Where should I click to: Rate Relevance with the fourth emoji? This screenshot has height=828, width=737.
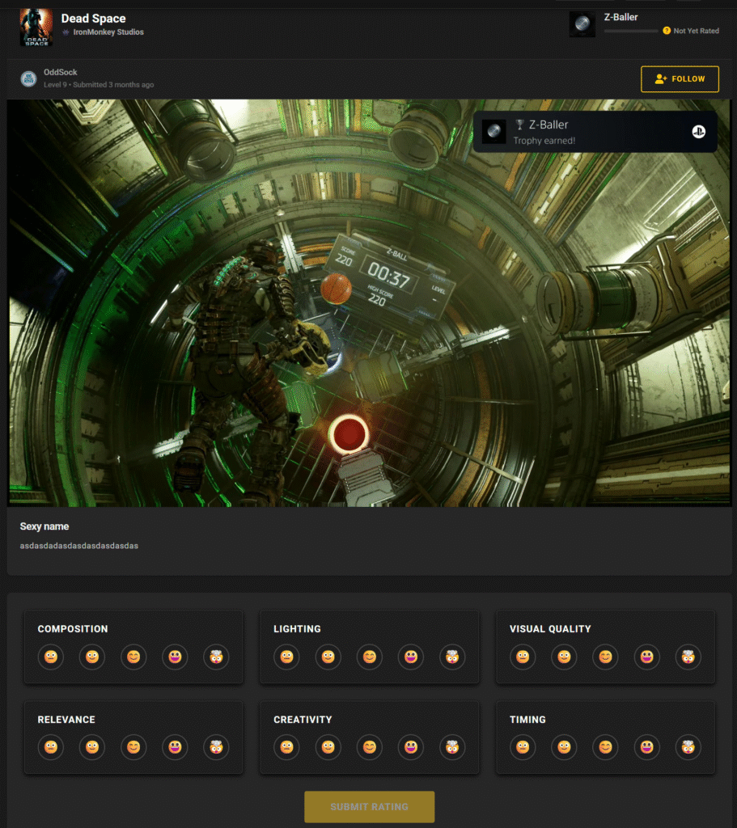pos(175,747)
